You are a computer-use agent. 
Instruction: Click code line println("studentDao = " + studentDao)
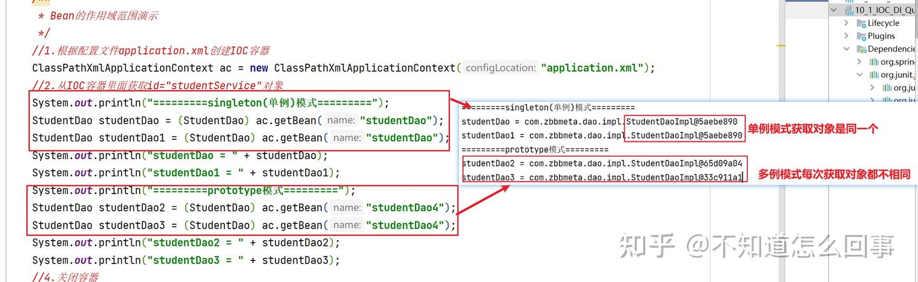pos(180,155)
